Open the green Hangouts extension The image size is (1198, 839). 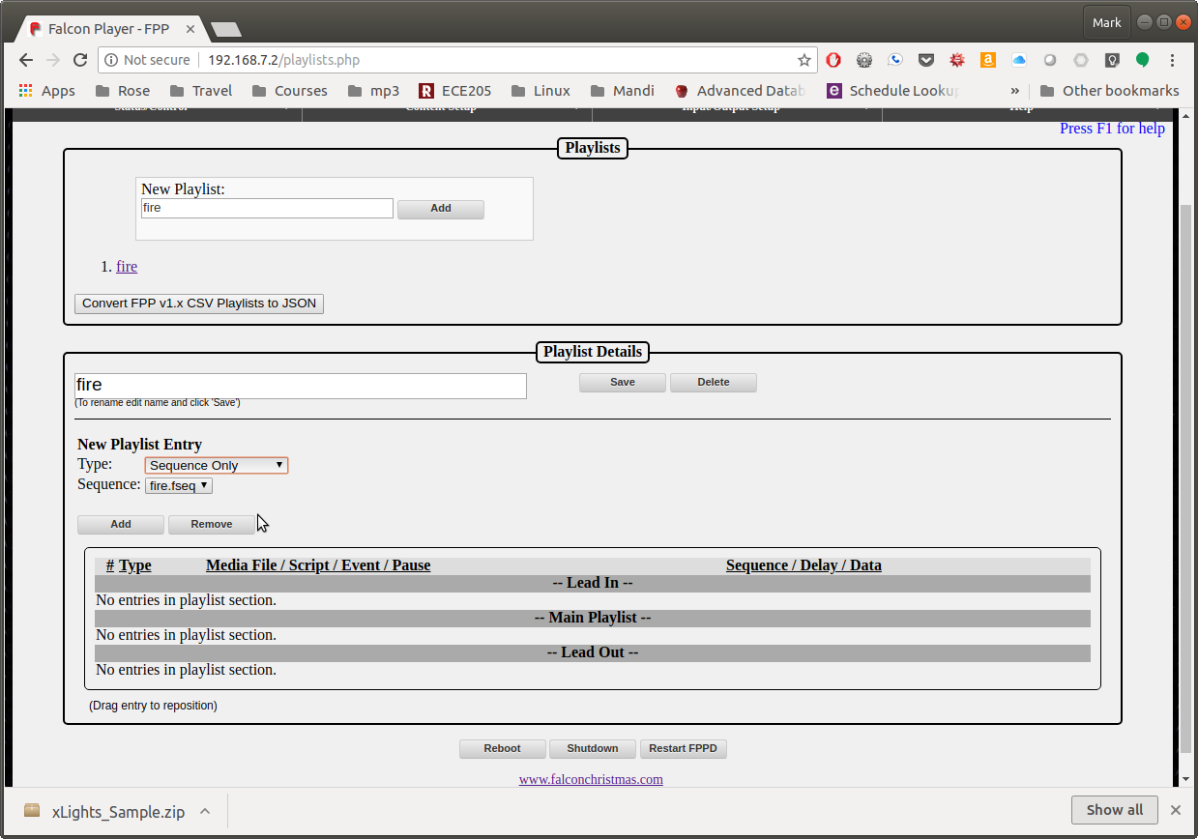point(1142,60)
